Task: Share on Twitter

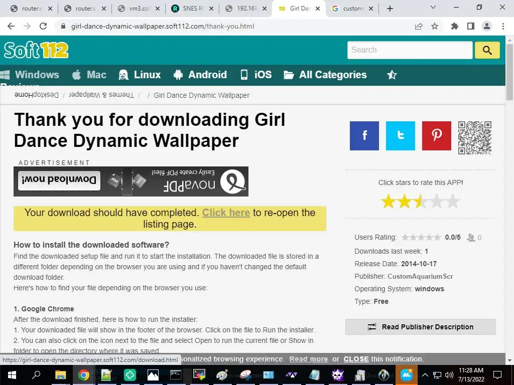Action: [x=400, y=136]
